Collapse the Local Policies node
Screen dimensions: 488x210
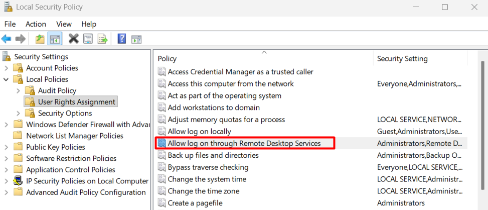6,79
